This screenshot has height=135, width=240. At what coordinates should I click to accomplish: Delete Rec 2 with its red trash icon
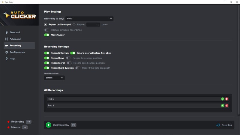pyautogui.click(x=227, y=106)
